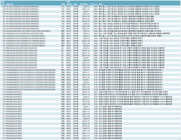This screenshot has height=140, width=181.
Task: Click date 2020-7-26 in route 316 row
Action: click(x=86, y=104)
